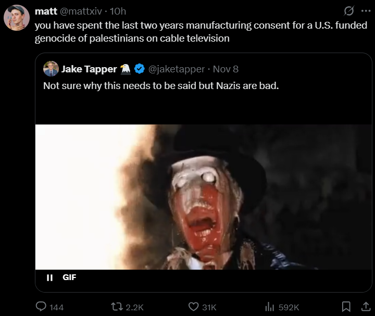The height and width of the screenshot is (316, 375).
Task: Open the quoted tweet text about Nazis
Action: pyautogui.click(x=161, y=86)
